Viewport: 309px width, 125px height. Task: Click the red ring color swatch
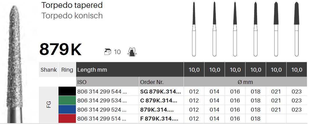(67, 118)
